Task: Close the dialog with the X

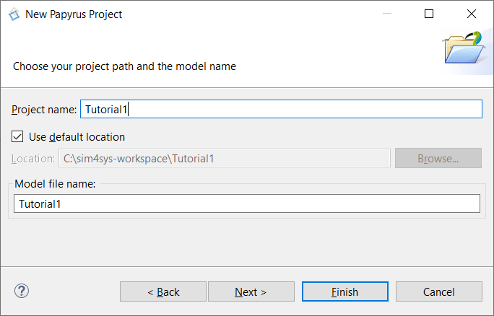Action: [472, 14]
